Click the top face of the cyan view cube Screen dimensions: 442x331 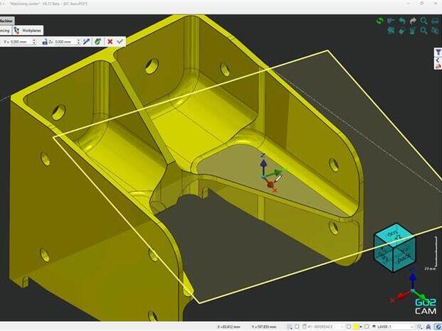(394, 234)
